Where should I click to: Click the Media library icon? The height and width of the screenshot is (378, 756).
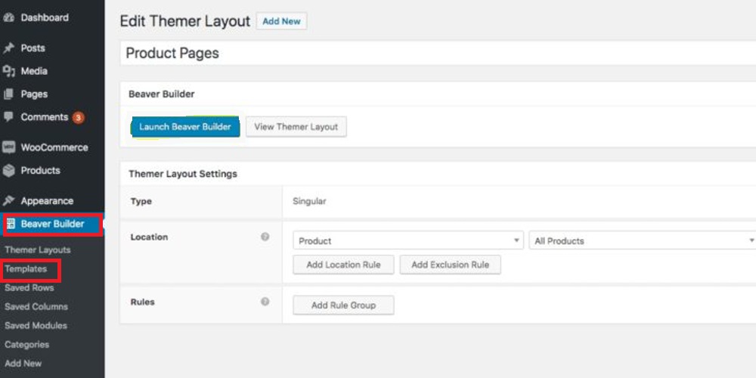(x=8, y=71)
